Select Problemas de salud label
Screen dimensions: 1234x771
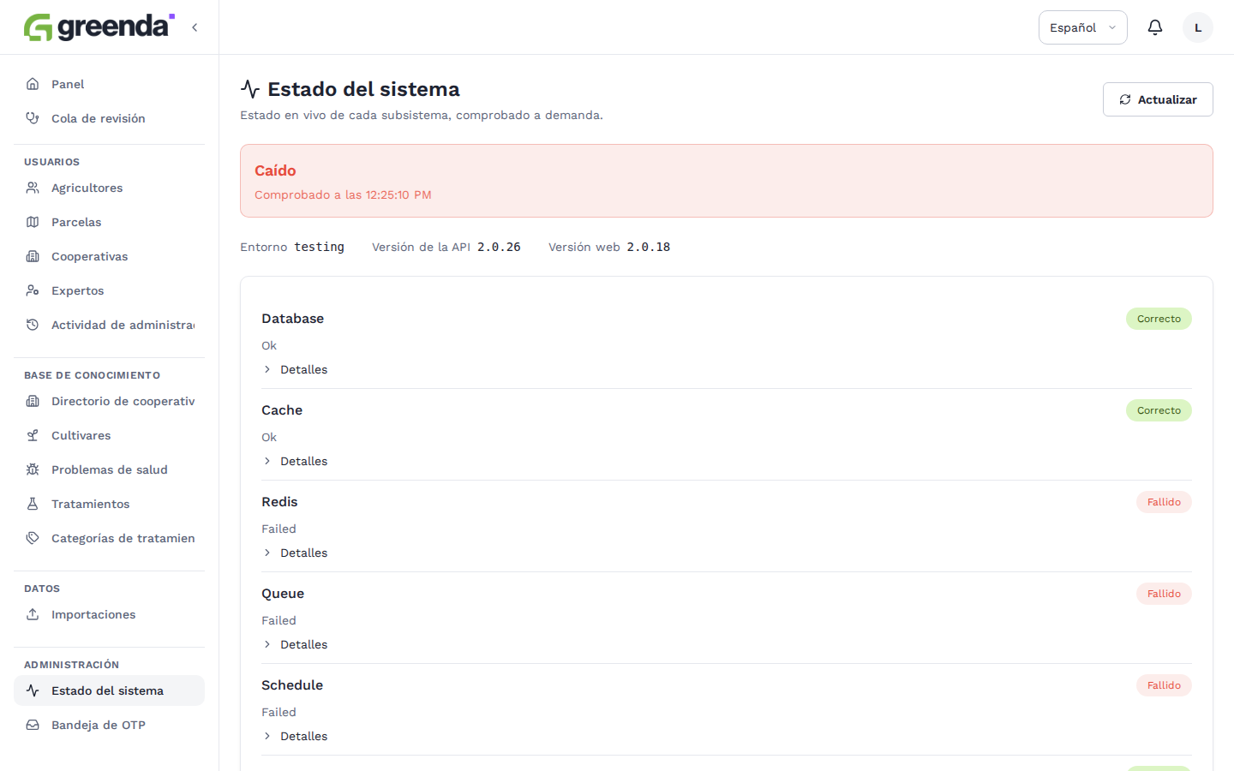click(110, 469)
